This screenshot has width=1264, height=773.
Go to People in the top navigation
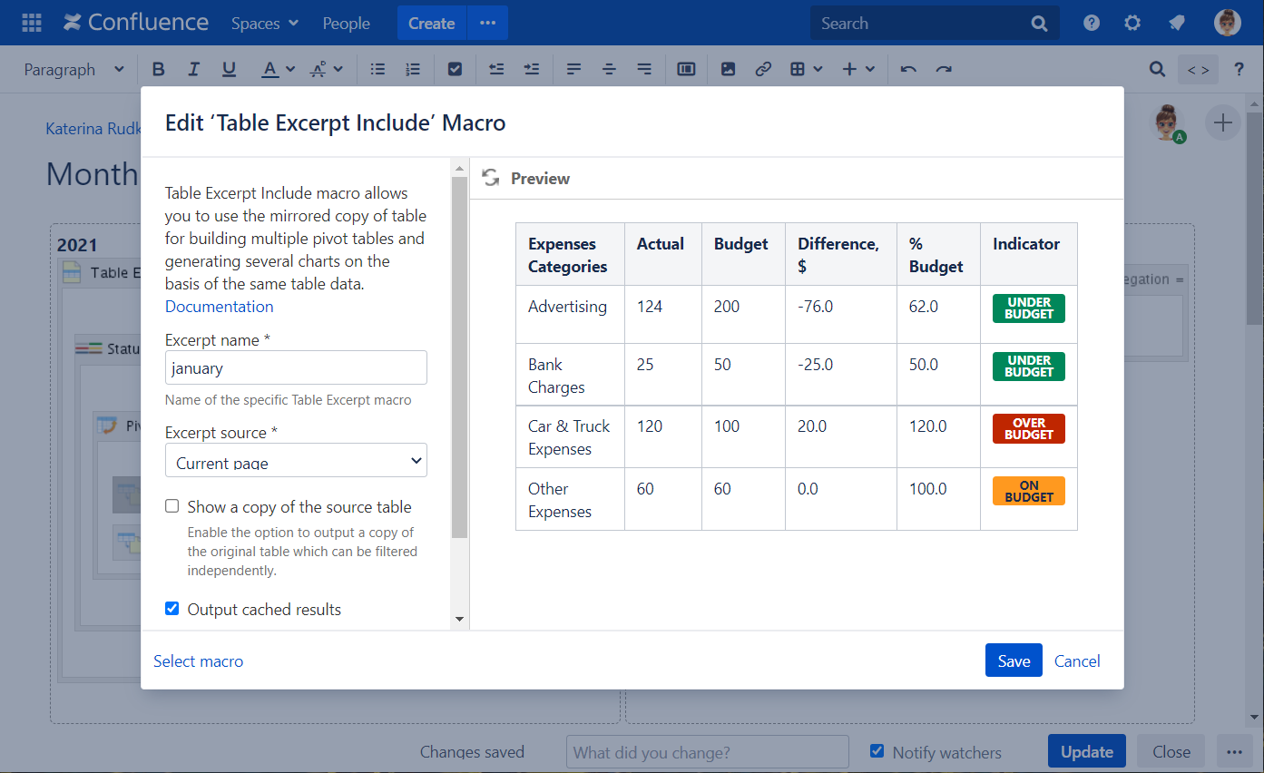[x=346, y=24]
